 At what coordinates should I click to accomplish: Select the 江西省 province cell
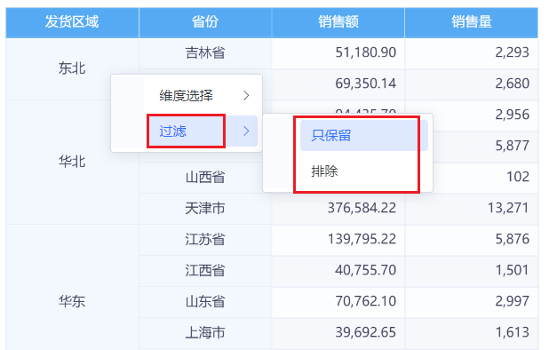point(205,271)
